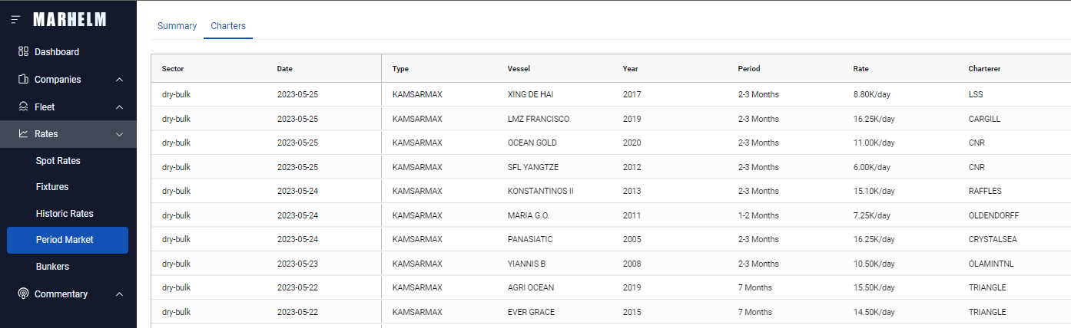Click the 8.80K/day rate cell
The width and height of the screenshot is (1071, 328).
(x=872, y=95)
